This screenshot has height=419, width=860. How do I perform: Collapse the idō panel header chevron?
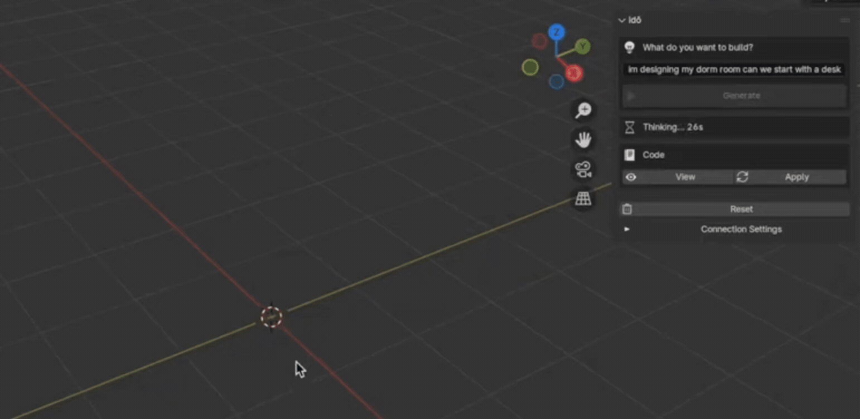pyautogui.click(x=622, y=21)
